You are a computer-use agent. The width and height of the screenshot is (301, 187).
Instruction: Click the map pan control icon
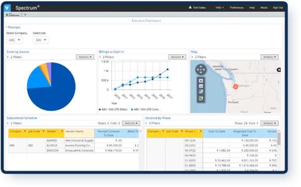(x=201, y=69)
